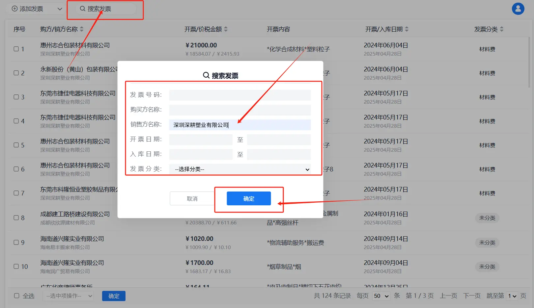Image resolution: width=534 pixels, height=308 pixels.
Task: Sort by 开票/价税金额 column arrows
Action: tap(226, 29)
